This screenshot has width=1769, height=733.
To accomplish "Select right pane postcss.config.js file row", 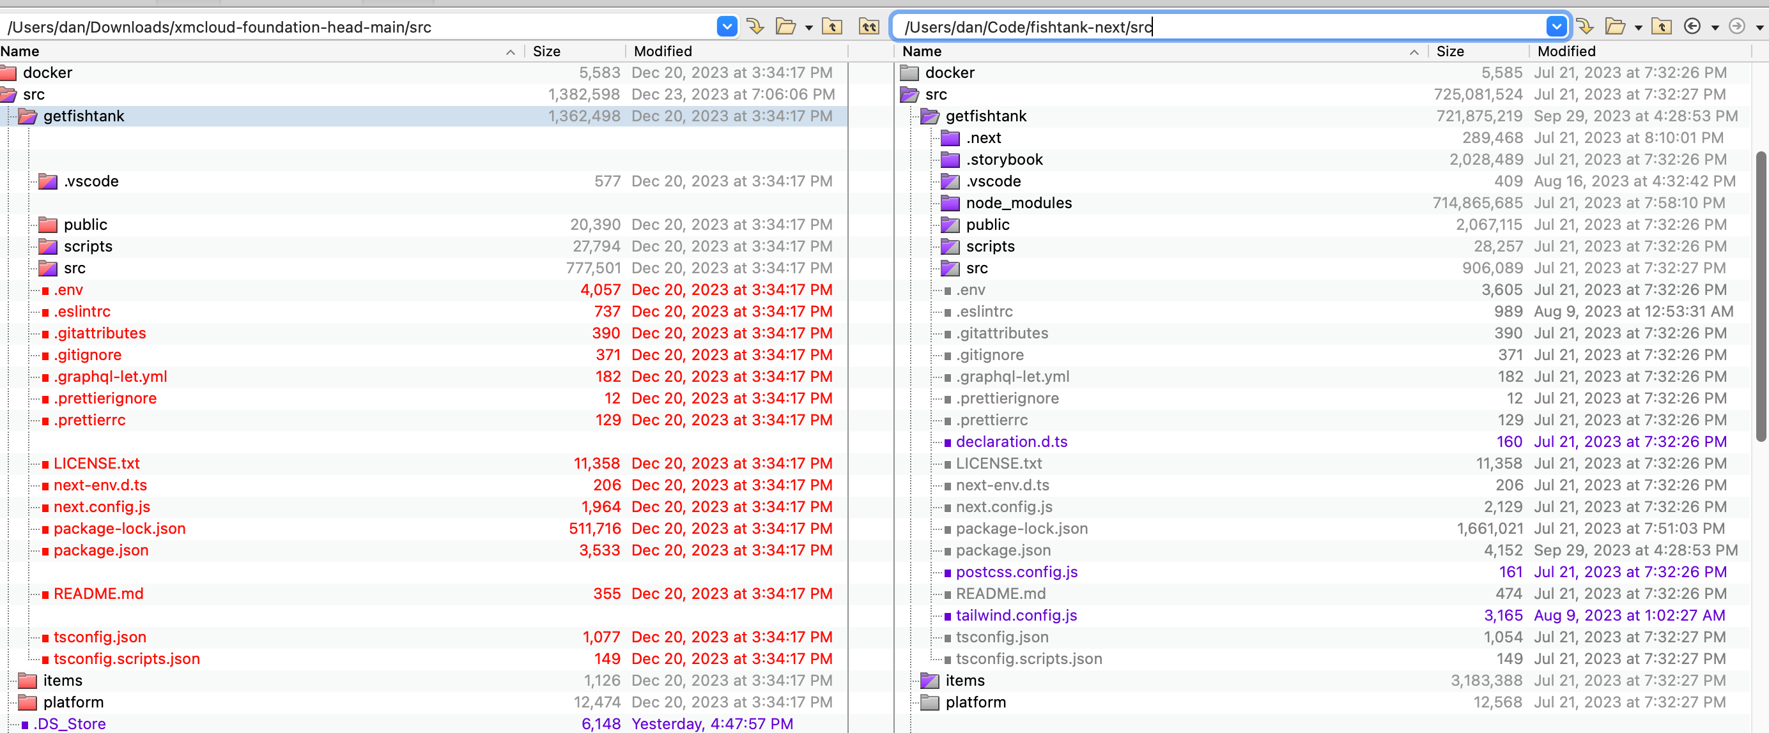I will [x=1324, y=571].
